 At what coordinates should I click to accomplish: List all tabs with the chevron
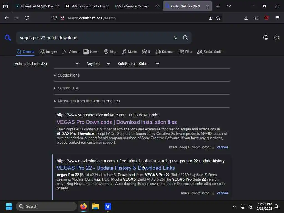pyautogui.click(x=229, y=6)
